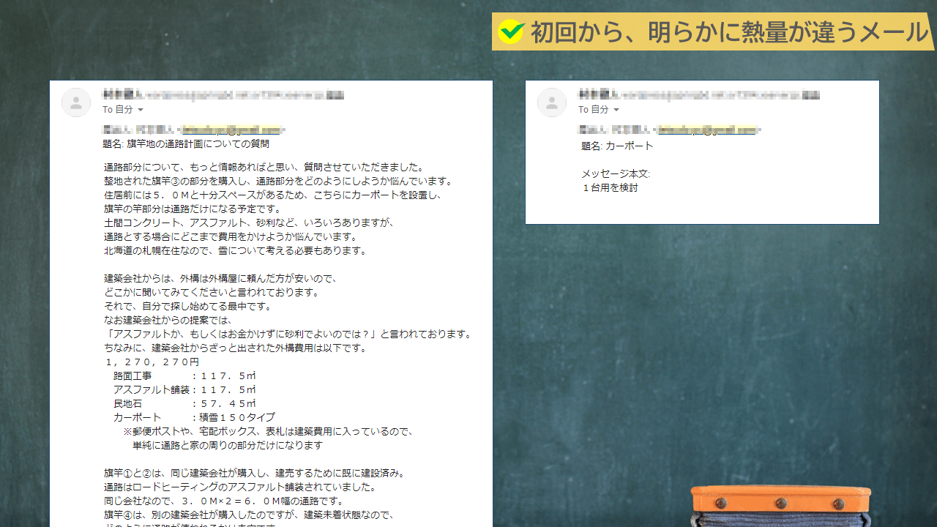This screenshot has width=937, height=527.
Task: Expand the 'To 自分' recipient arrow in left email
Action: [x=141, y=110]
